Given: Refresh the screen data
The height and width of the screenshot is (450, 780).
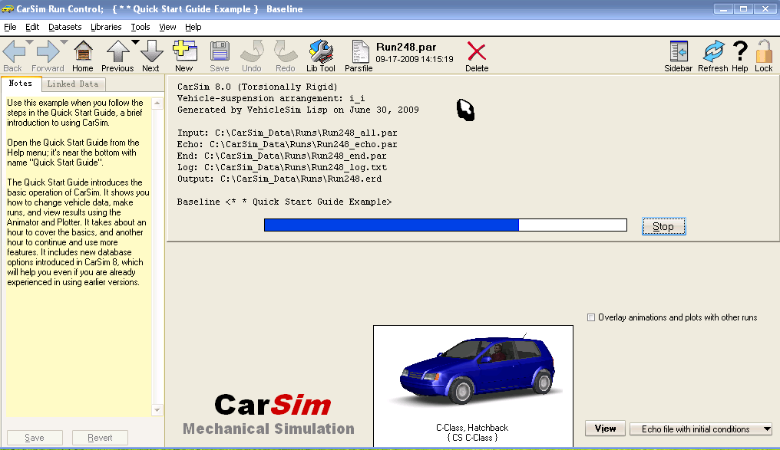Looking at the screenshot, I should tap(713, 51).
